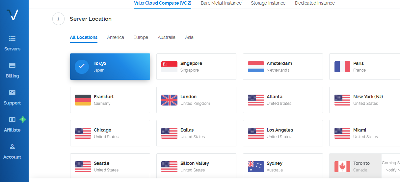Click the Japan subtitle under Tokyo

[99, 70]
